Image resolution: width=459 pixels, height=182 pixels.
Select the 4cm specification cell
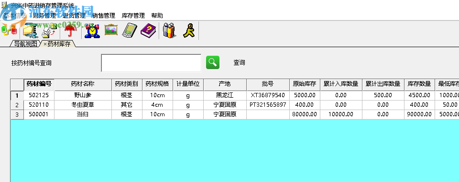coord(157,105)
